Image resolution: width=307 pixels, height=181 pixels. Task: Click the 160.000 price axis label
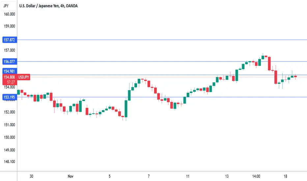10,14
